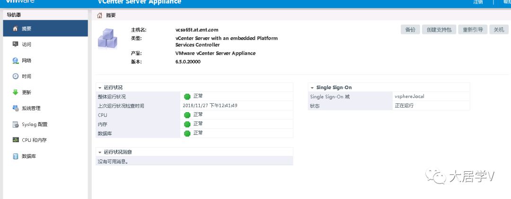The image size is (511, 199).
Task: Click the version value 6.5.0.20000
Action: [x=188, y=62]
